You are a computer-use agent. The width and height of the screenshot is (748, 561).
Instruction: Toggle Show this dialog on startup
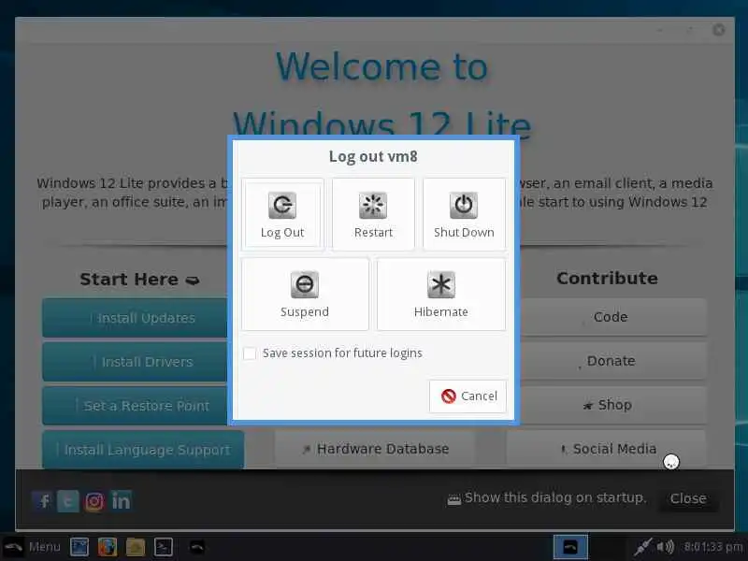[x=453, y=499]
